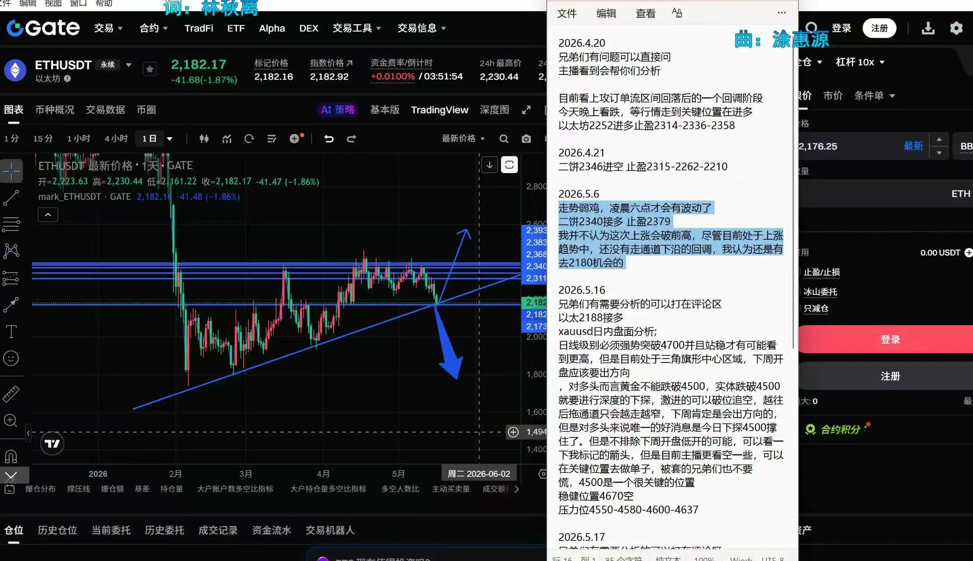Increase price with the up stepper arrow

939,140
